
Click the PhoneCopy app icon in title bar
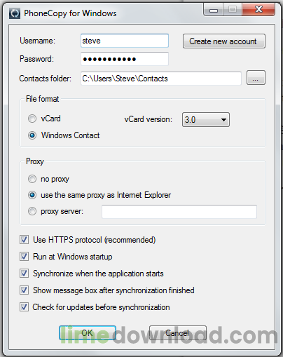(x=15, y=13)
